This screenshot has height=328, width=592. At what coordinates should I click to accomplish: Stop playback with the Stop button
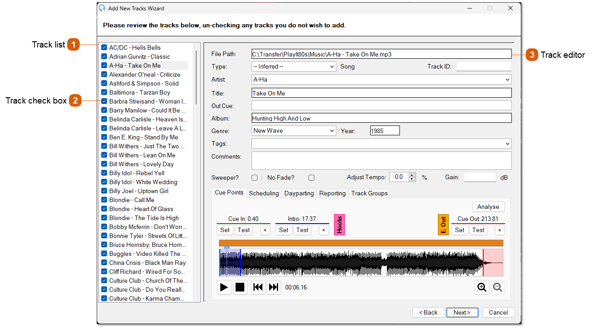click(240, 287)
